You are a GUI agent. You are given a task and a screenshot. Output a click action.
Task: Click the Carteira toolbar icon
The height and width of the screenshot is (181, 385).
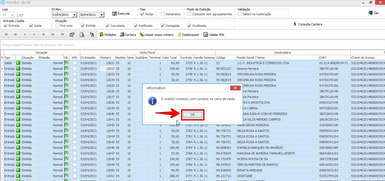coord(122,35)
